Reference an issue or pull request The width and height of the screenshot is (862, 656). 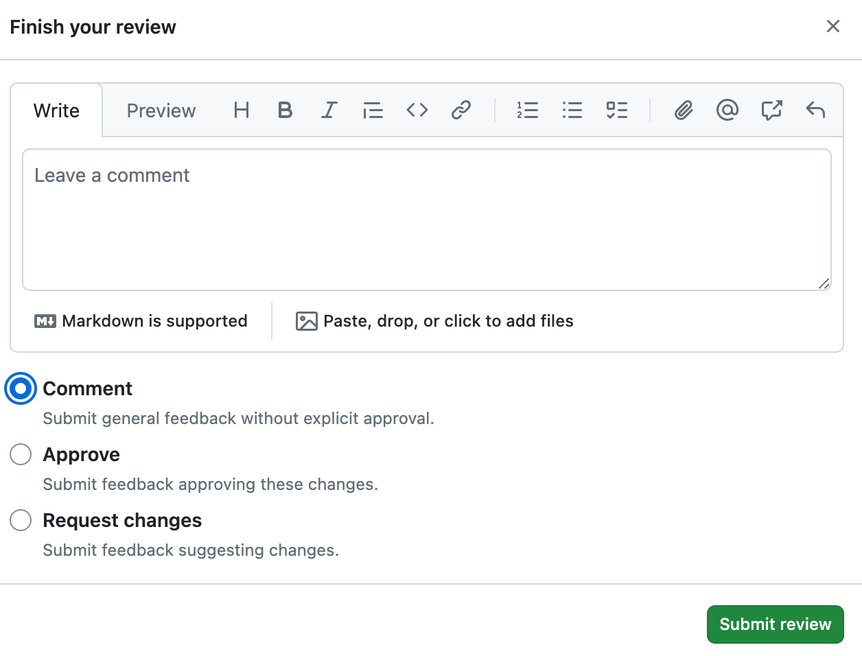pyautogui.click(x=771, y=110)
